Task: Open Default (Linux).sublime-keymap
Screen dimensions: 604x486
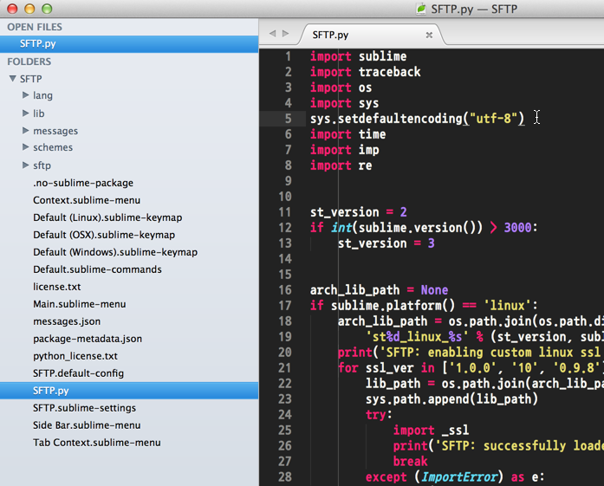Action: point(107,217)
